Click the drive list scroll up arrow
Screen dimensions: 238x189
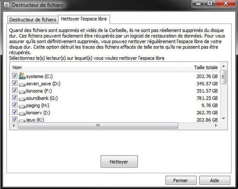pos(224,66)
